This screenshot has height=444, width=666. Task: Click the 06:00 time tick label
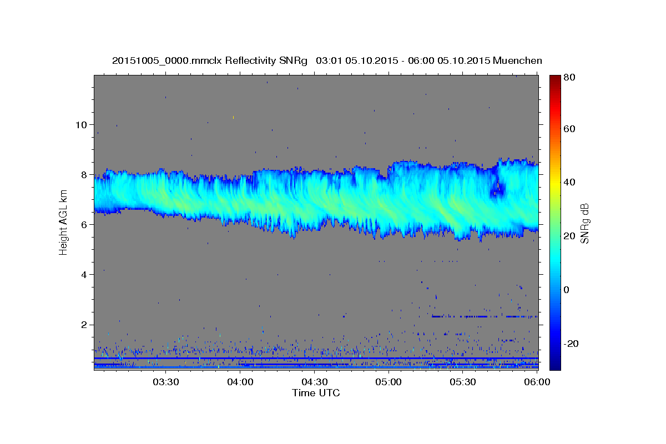(x=537, y=382)
